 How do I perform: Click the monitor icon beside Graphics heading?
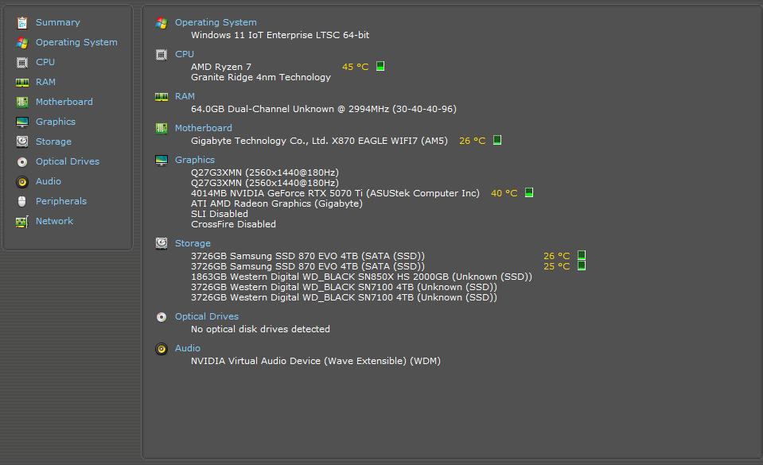pyautogui.click(x=162, y=160)
